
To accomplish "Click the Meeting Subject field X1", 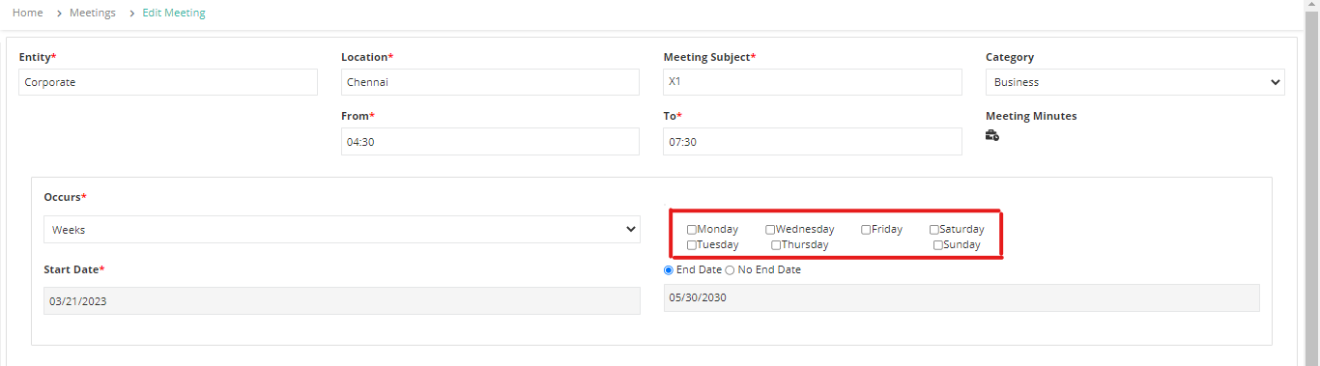I will 813,82.
